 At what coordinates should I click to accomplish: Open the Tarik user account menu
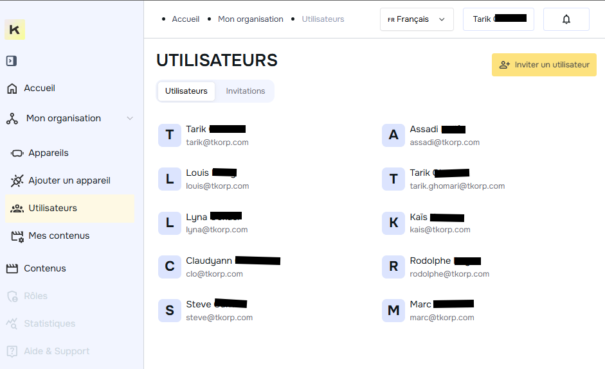tap(498, 19)
